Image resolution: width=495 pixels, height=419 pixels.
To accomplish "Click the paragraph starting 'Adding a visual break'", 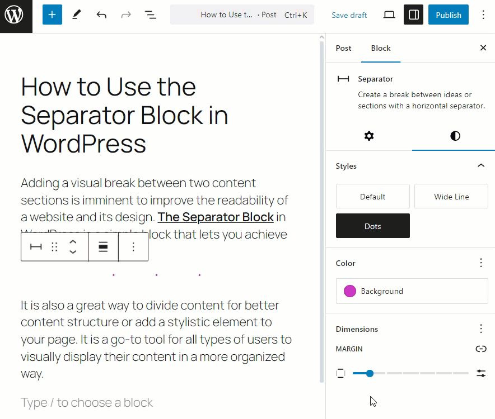I will [155, 208].
